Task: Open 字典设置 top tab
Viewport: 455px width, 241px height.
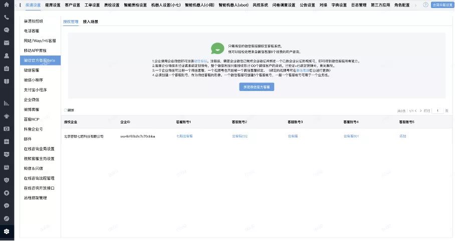Action: 339,5
